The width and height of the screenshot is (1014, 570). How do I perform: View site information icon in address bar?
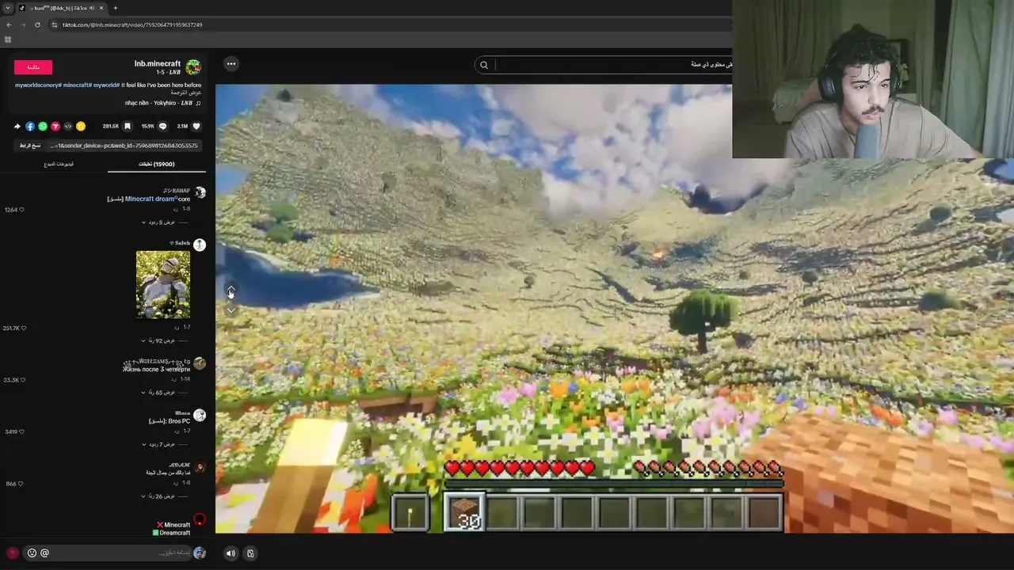pyautogui.click(x=55, y=25)
